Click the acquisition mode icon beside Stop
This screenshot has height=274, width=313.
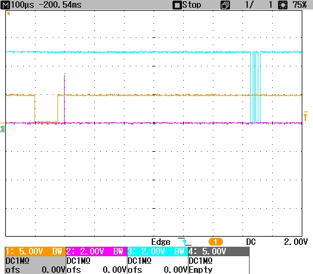click(225, 5)
